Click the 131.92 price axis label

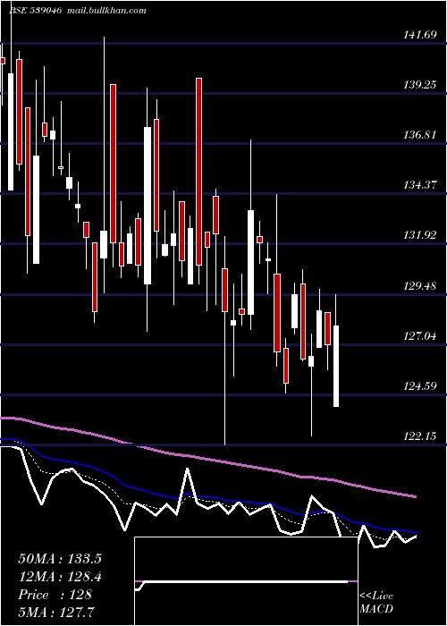[x=420, y=235]
